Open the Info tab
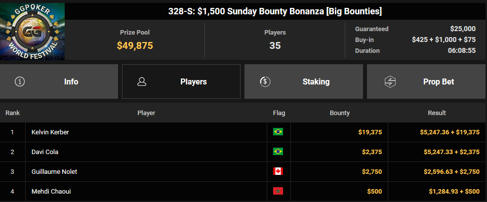 (x=59, y=81)
